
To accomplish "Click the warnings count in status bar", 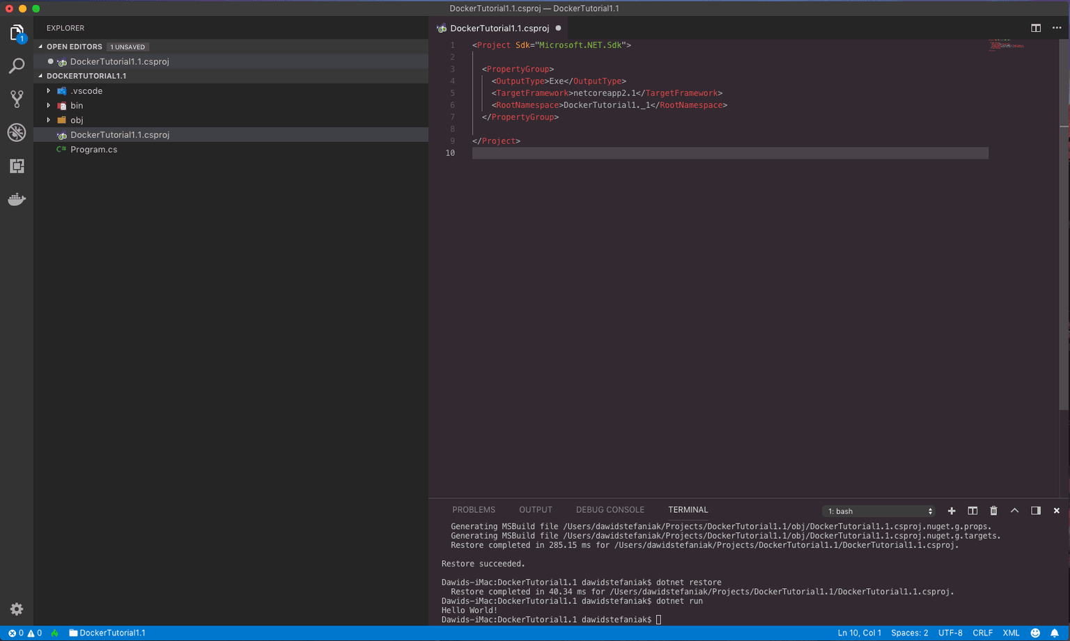I will pos(34,633).
